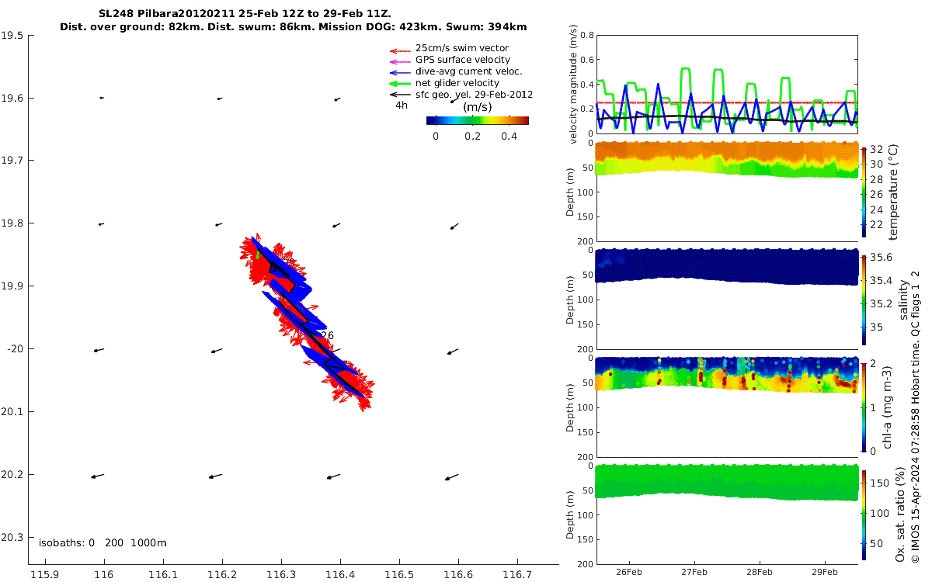Click the 'Ox. sat. ratio (%)' colorbar label
Image resolution: width=932 pixels, height=582 pixels.
coord(901,514)
